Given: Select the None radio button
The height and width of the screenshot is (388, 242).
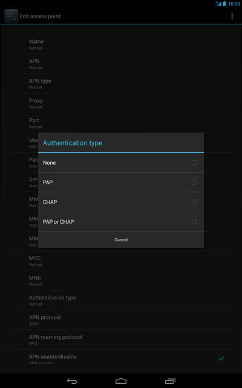Looking at the screenshot, I should point(194,162).
